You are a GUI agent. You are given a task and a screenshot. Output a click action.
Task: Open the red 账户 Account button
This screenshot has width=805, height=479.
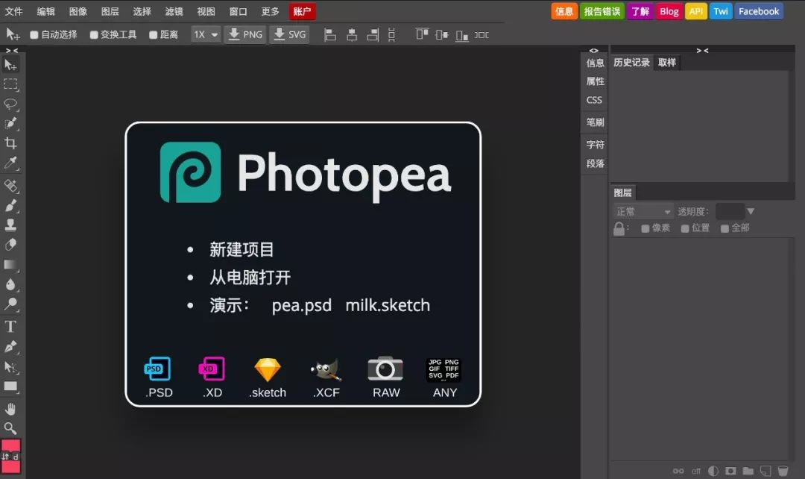coord(302,11)
